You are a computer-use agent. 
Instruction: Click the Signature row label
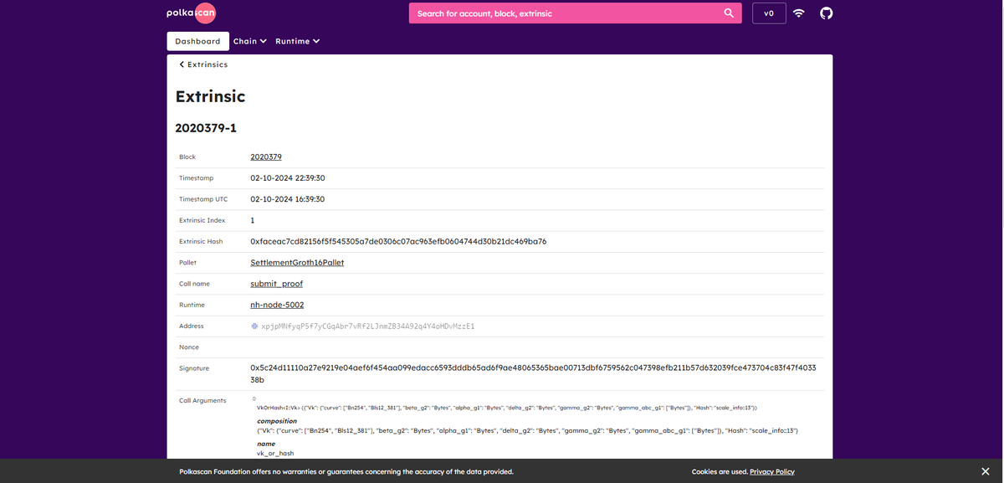coord(194,368)
